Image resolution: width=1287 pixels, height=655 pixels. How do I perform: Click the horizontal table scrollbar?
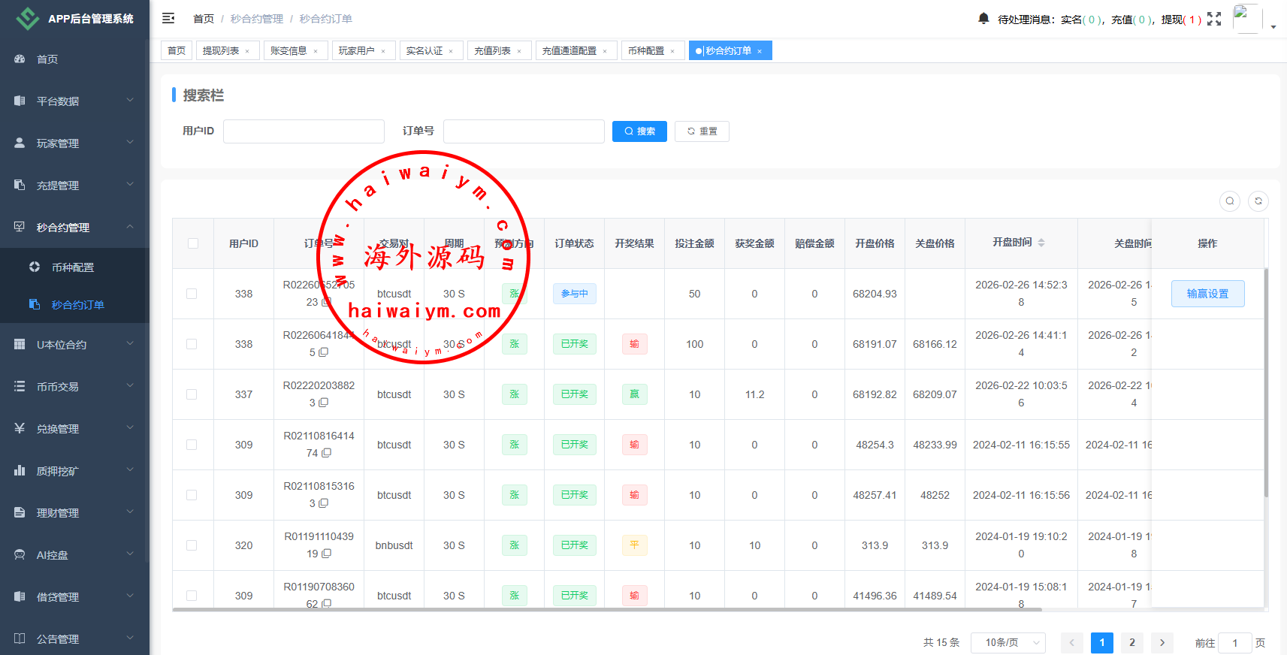click(606, 609)
